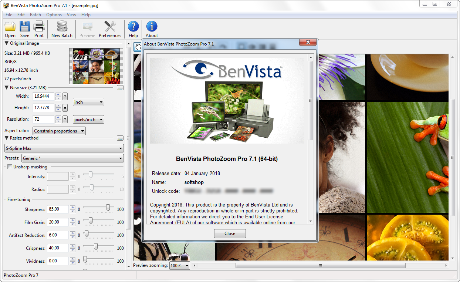Click the Save floppy disk icon
Viewport: 460px width, 282px height.
(25, 29)
